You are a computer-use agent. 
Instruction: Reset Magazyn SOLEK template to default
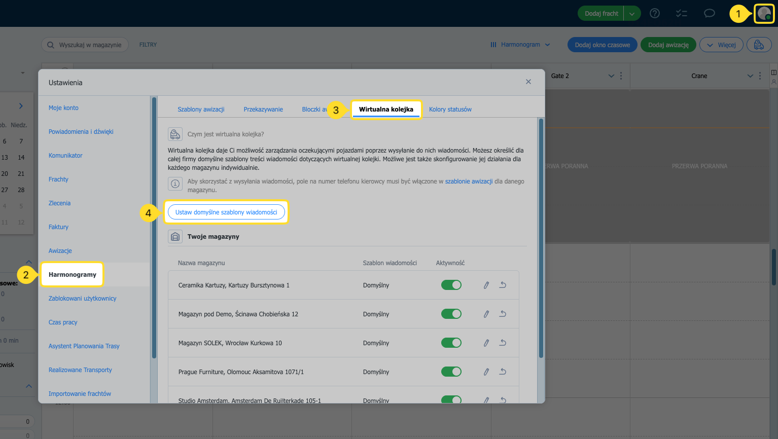coord(503,343)
